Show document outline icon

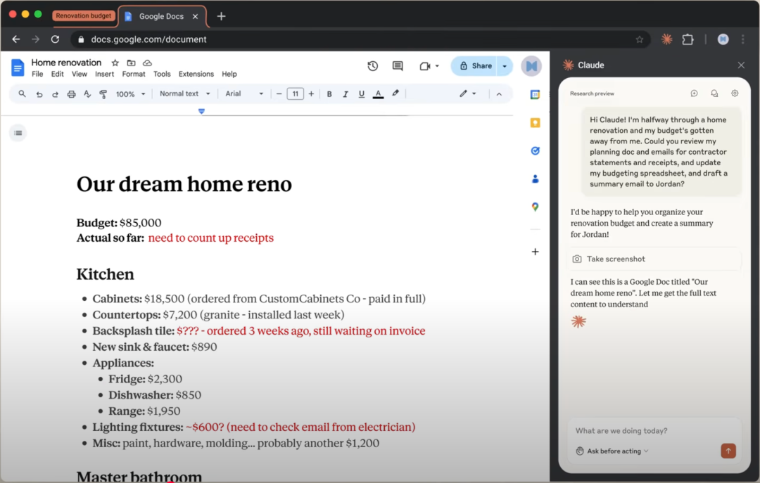18,133
